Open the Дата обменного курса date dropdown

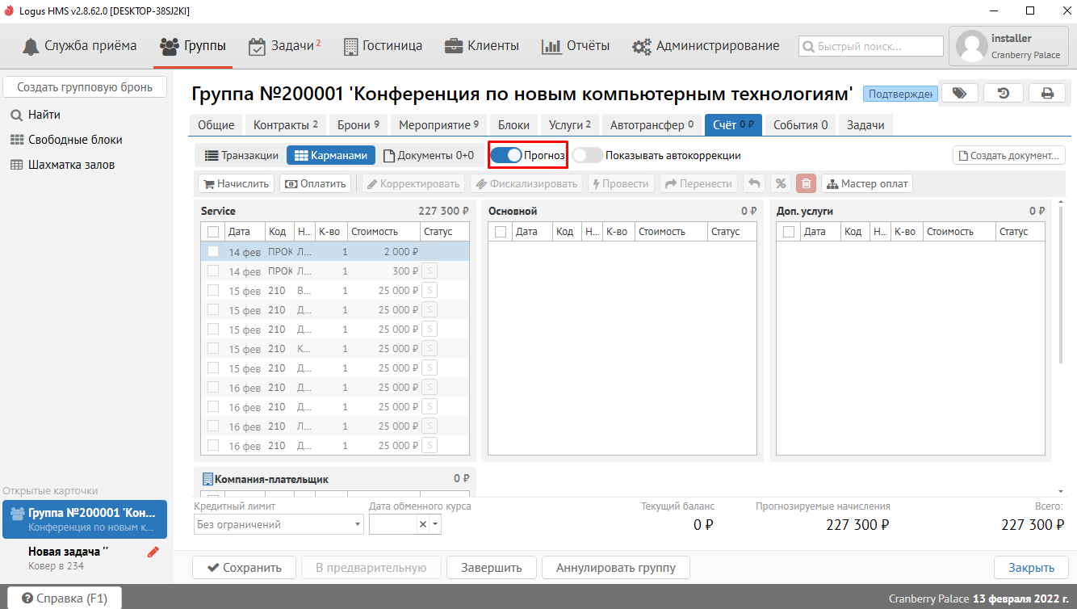point(436,524)
